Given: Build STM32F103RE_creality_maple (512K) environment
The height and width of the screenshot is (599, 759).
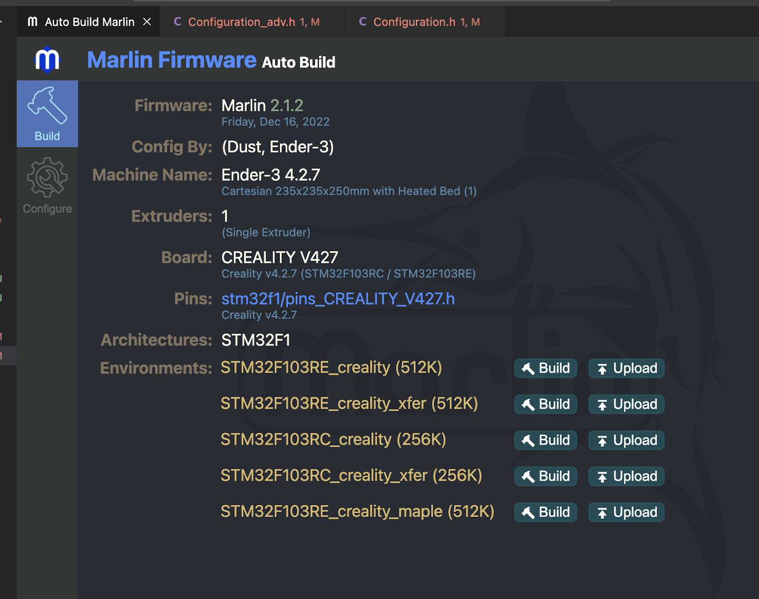Looking at the screenshot, I should click(x=546, y=513).
